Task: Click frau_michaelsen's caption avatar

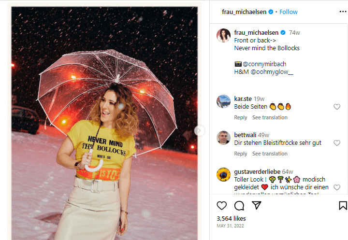Action: 223,36
